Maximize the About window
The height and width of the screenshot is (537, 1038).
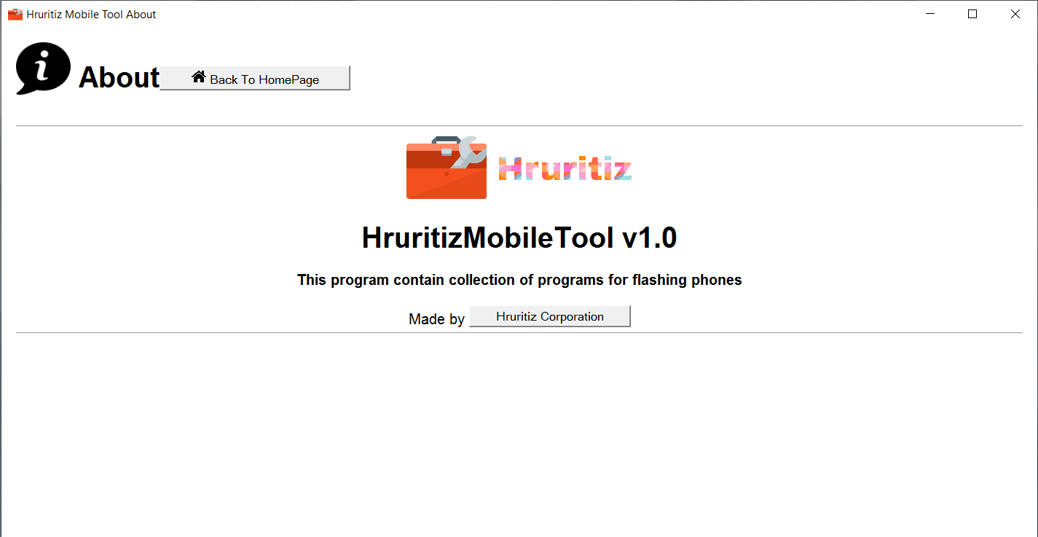[x=972, y=14]
